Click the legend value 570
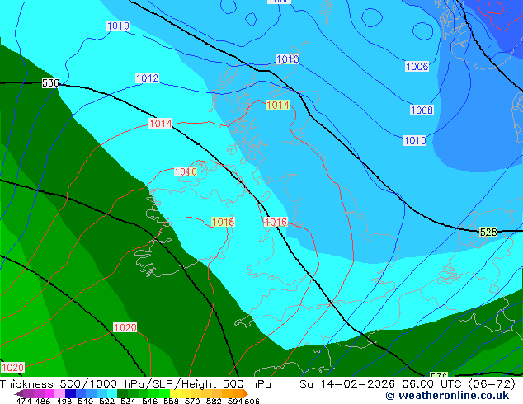 pyautogui.click(x=192, y=401)
